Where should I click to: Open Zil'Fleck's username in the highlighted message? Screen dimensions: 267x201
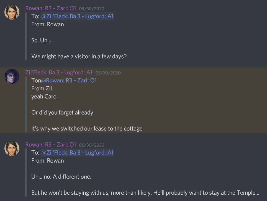[x=59, y=72]
